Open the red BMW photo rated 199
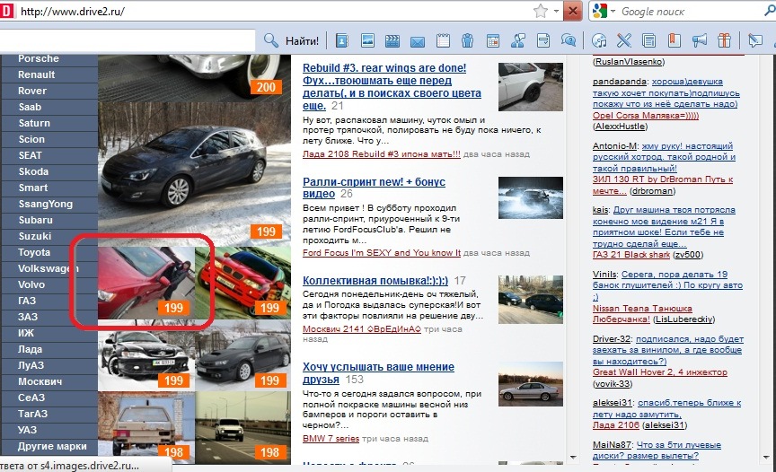Screen dimensions: 776x472 click(243, 283)
